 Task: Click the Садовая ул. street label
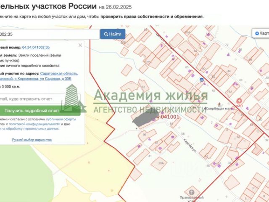point(190,145)
